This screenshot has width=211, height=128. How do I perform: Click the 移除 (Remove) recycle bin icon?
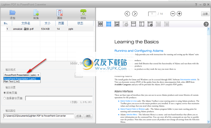(83, 12)
